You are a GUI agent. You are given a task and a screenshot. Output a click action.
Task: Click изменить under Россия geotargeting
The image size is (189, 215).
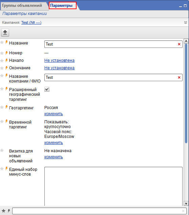click(x=54, y=114)
